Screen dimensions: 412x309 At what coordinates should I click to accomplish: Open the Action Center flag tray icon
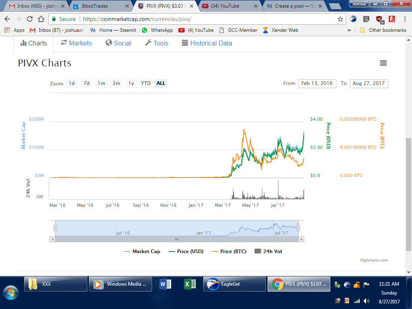[366, 284]
